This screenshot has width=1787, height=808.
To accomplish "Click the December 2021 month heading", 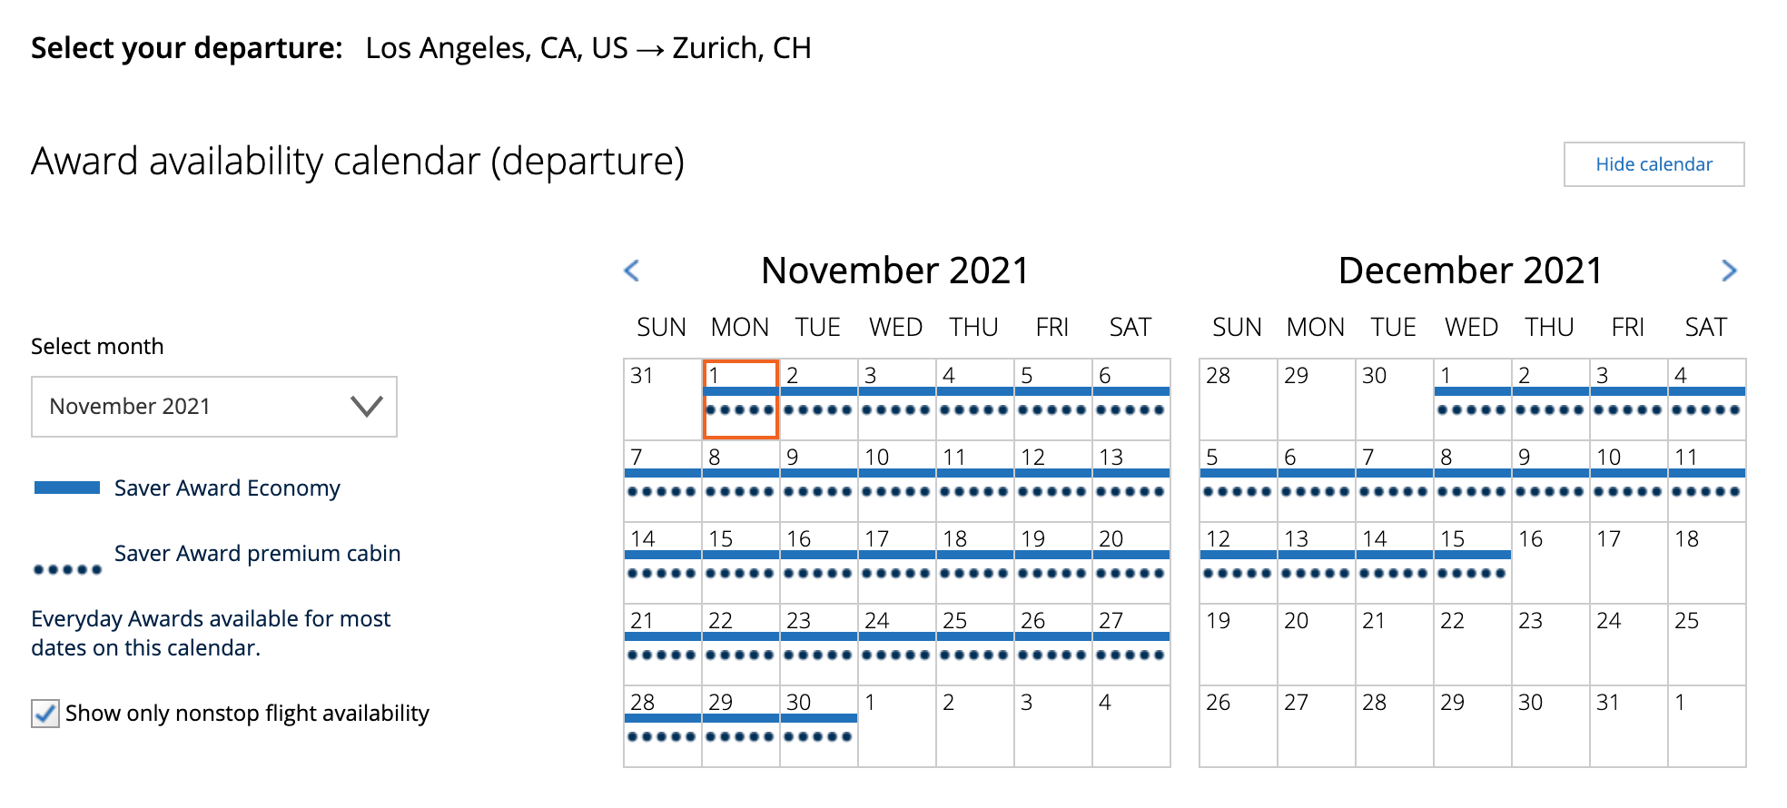I will click(x=1469, y=270).
